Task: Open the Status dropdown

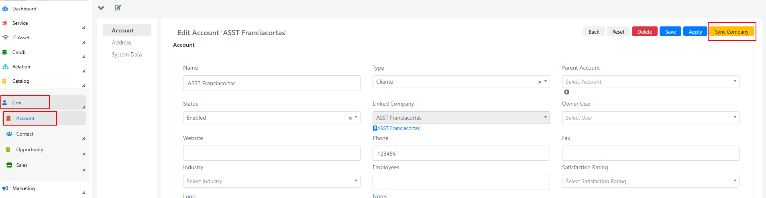Action: point(271,118)
